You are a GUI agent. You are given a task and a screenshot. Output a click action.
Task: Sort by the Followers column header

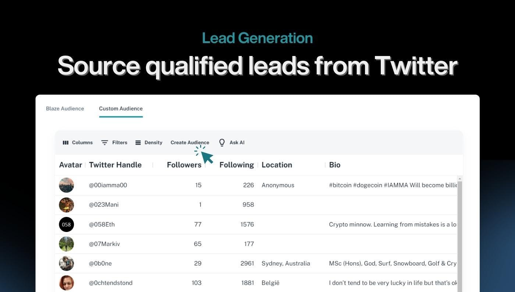point(184,165)
